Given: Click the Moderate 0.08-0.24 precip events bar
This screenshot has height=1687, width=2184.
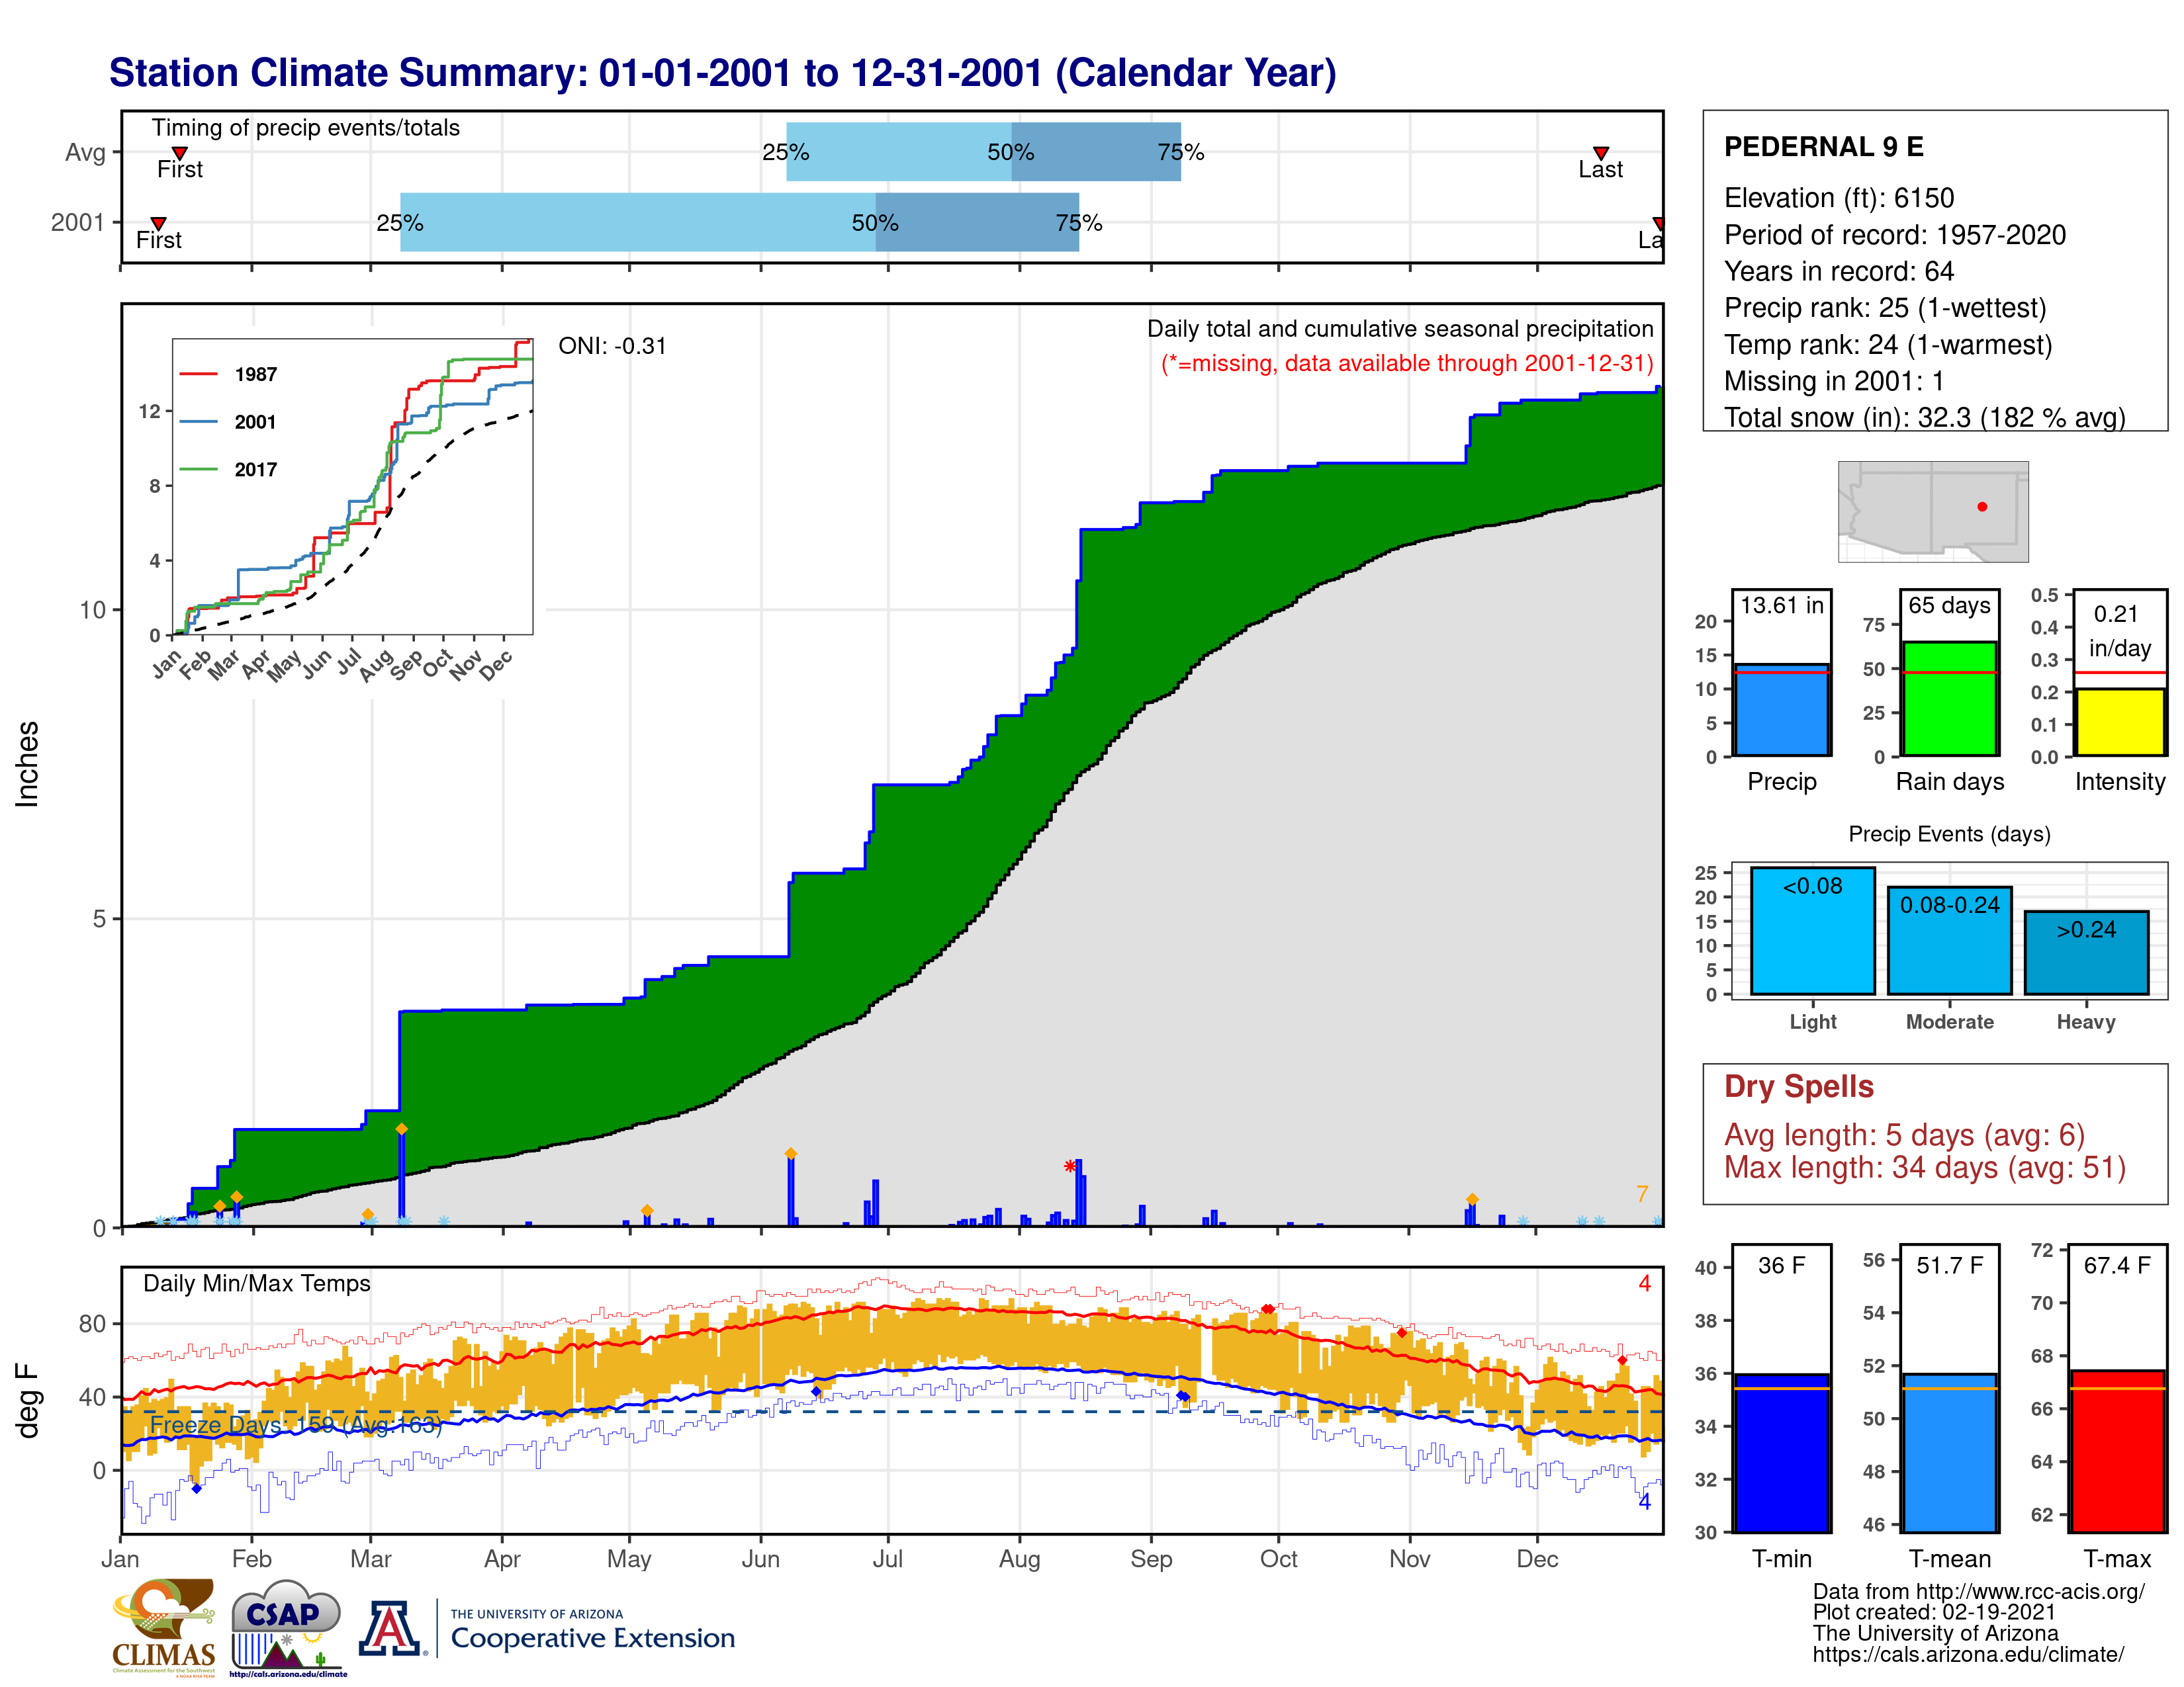Looking at the screenshot, I should 1949,941.
